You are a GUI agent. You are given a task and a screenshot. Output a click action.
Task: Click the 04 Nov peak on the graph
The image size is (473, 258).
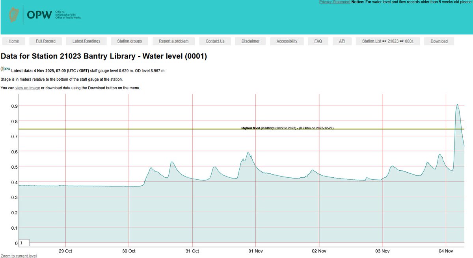457,105
